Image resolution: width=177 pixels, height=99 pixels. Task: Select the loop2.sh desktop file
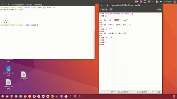pyautogui.click(x=24, y=76)
